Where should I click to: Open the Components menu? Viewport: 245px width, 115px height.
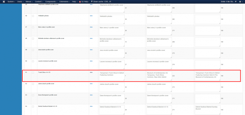click(x=51, y=2)
